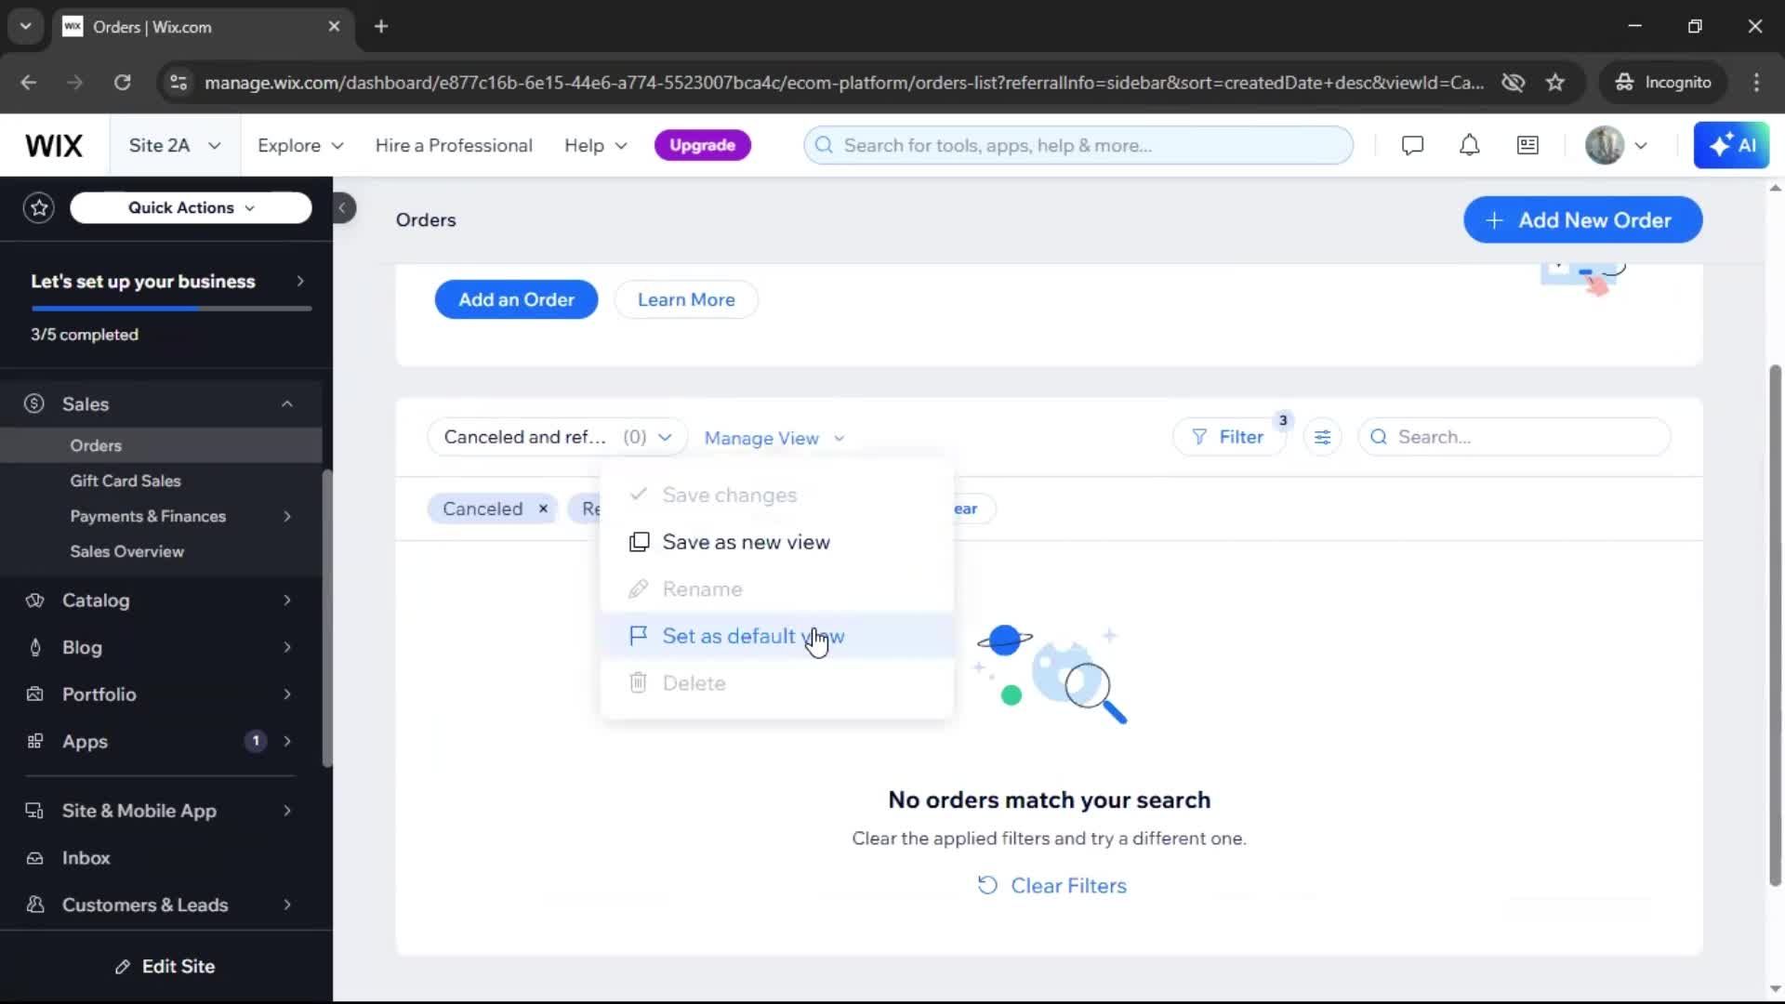This screenshot has height=1004, width=1785.
Task: Click Add New Order button
Action: tap(1582, 220)
